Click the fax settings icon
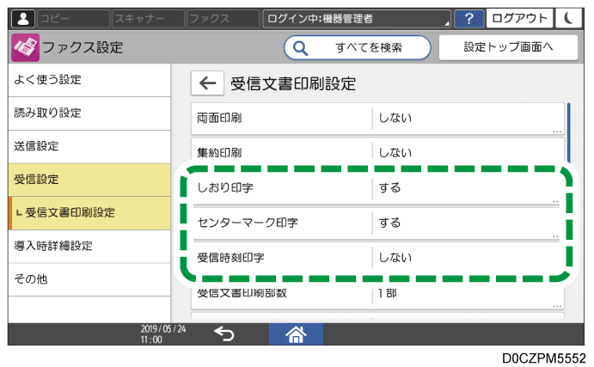The height and width of the screenshot is (367, 594). (25, 47)
